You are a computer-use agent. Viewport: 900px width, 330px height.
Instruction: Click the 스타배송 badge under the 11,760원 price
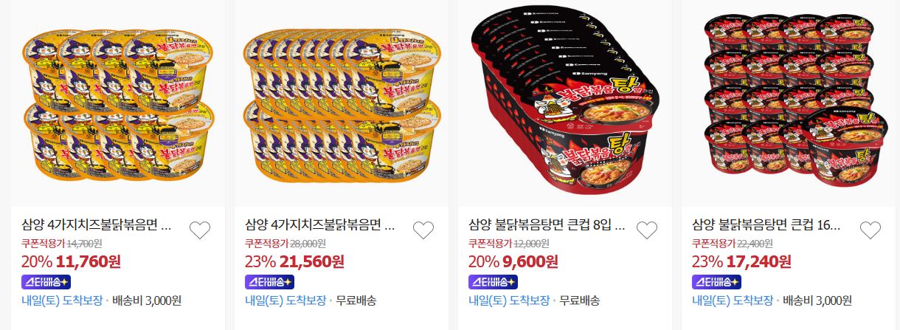(x=46, y=282)
